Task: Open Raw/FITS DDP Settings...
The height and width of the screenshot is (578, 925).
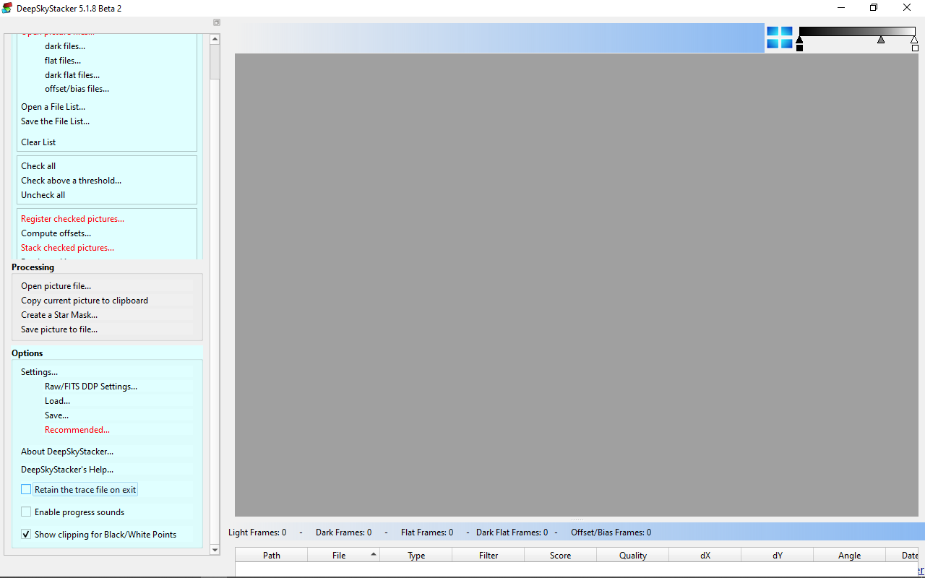Action: 91,387
